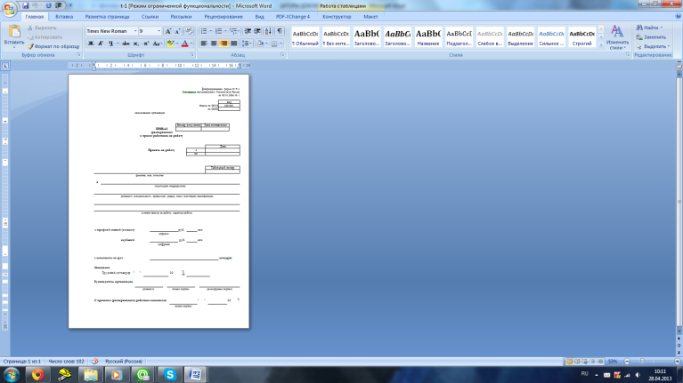The height and width of the screenshot is (383, 683).
Task: Click Найти (Find) with binoculars icon
Action: pyautogui.click(x=649, y=28)
